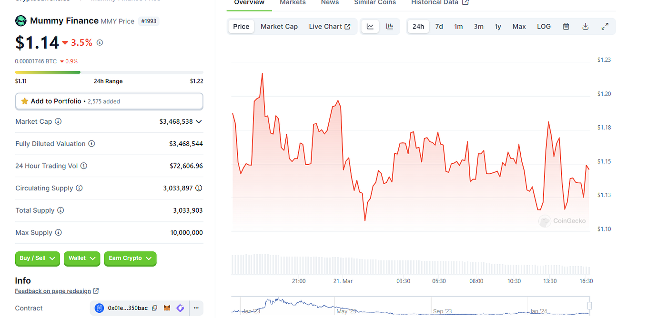Click the $1.14 price text
Viewport: 667px width, 318px height.
(x=37, y=43)
